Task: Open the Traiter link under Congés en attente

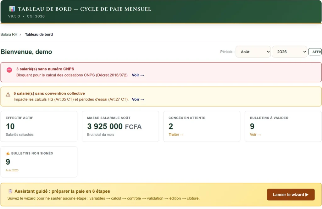Action: point(176,135)
